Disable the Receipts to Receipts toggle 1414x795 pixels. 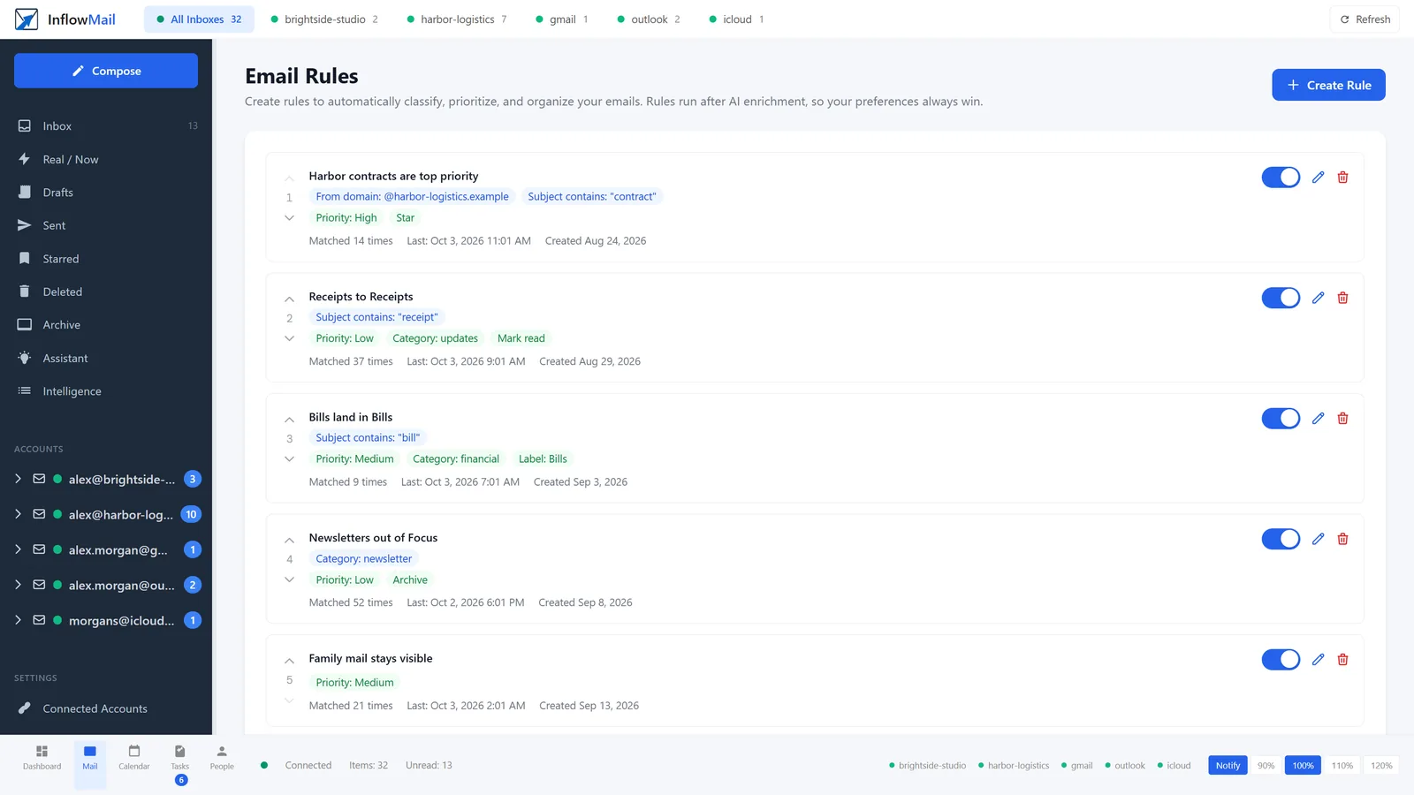[1281, 298]
